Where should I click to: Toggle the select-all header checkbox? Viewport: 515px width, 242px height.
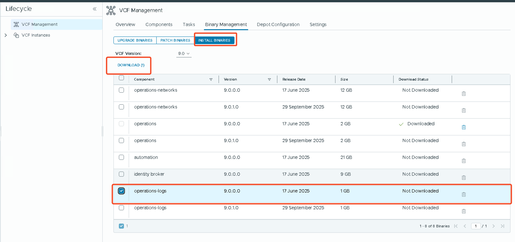coord(121,78)
